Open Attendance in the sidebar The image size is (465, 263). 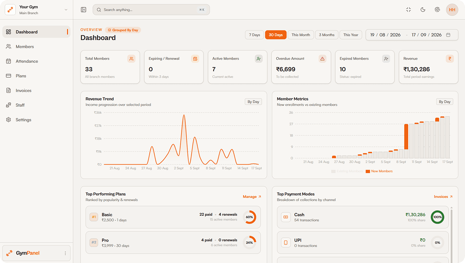pos(36,61)
